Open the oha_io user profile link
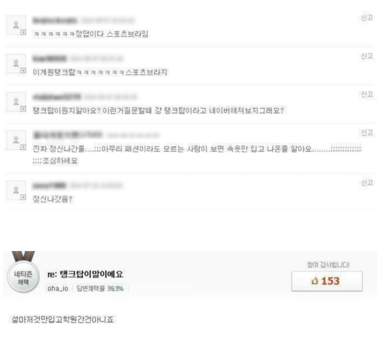The width and height of the screenshot is (379, 349). coord(58,289)
